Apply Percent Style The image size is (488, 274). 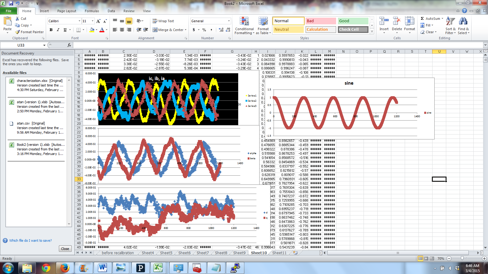click(204, 30)
